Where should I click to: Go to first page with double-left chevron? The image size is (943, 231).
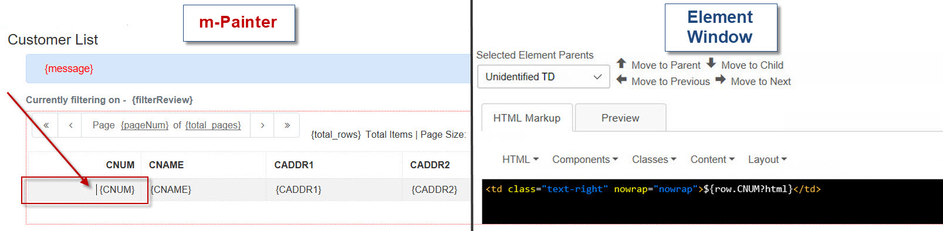(46, 125)
